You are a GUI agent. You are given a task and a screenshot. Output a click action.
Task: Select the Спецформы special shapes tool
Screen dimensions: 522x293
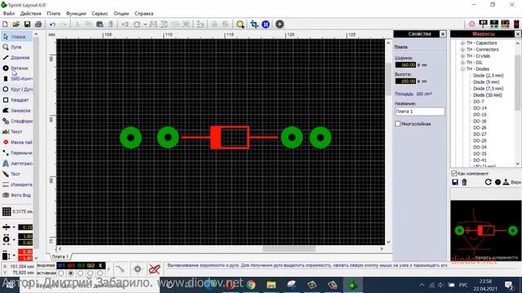point(16,121)
